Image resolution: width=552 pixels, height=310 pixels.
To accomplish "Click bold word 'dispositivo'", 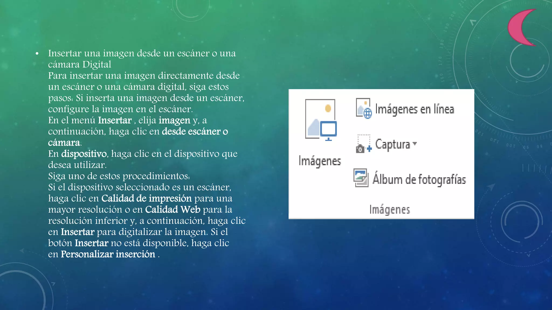I will click(84, 154).
